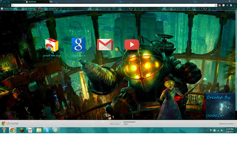Launch Minecraft from the taskbar
237x148 pixels.
(21, 130)
